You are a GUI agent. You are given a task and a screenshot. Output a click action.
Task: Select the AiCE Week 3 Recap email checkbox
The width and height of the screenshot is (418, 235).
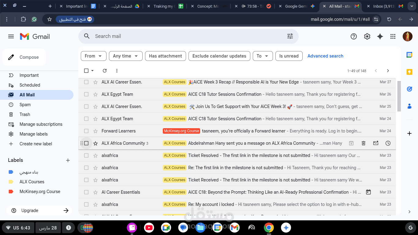[86, 82]
